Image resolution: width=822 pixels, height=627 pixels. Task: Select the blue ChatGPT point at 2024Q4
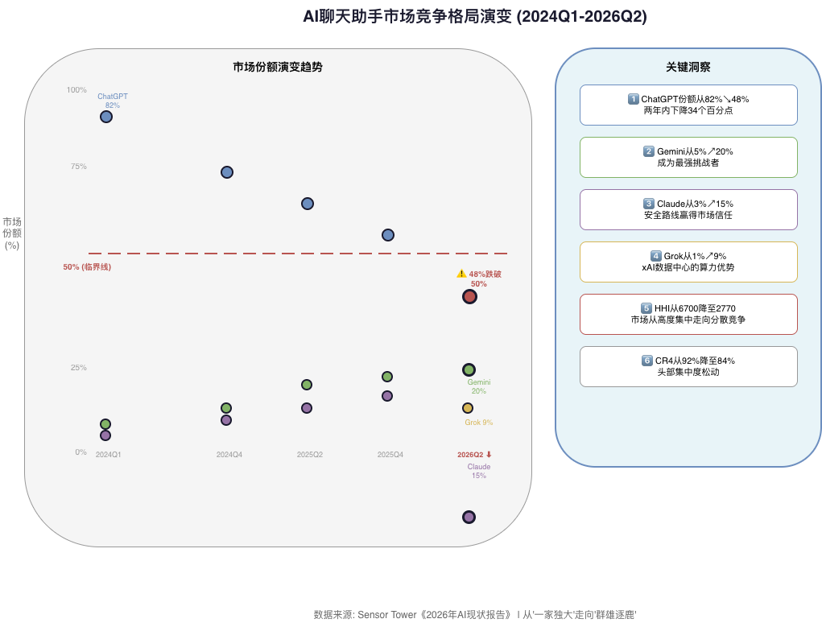tap(226, 172)
